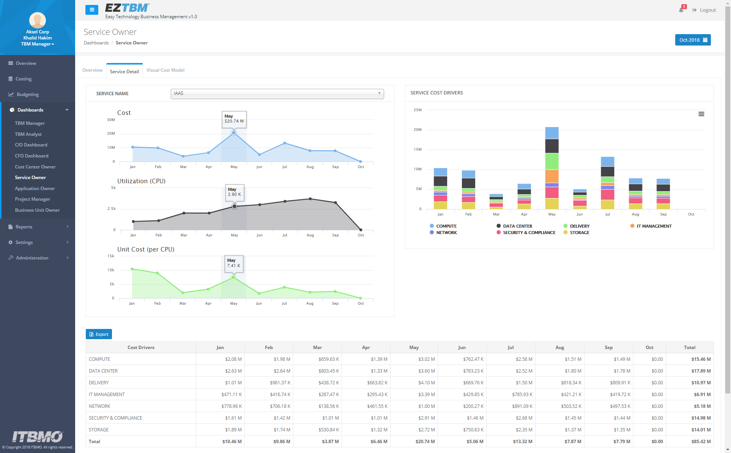Image resolution: width=731 pixels, height=453 pixels.
Task: Click the STORAGE yellow legend swatch
Action: [x=566, y=233]
